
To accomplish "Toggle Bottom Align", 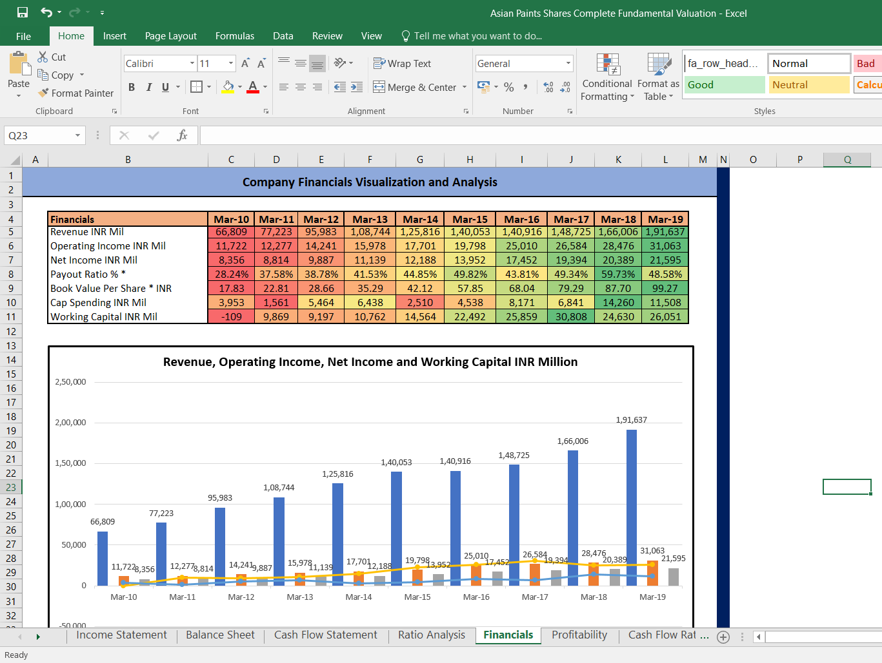I will pyautogui.click(x=317, y=63).
